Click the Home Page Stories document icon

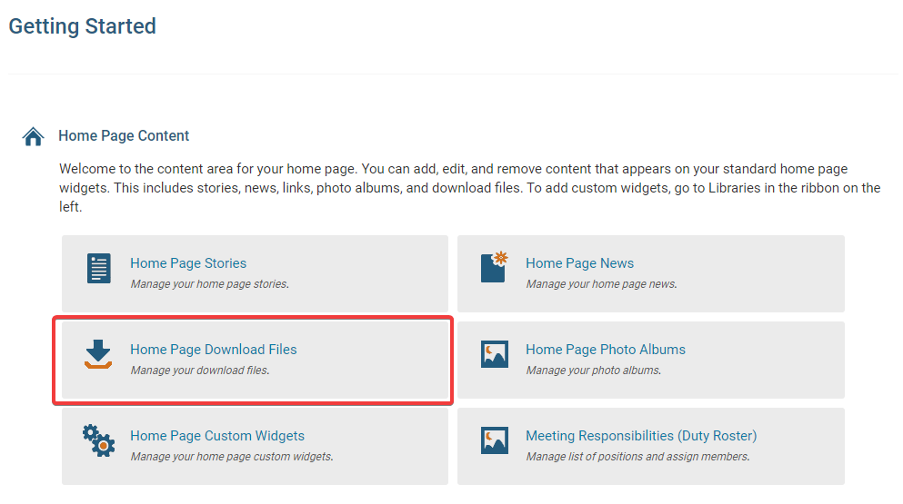[98, 269]
